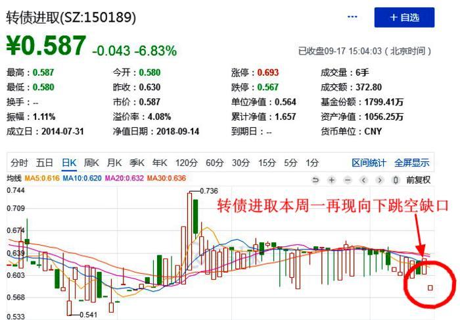Switch to the 120分 chart tab
This screenshot has width=460, height=320.
(x=187, y=163)
